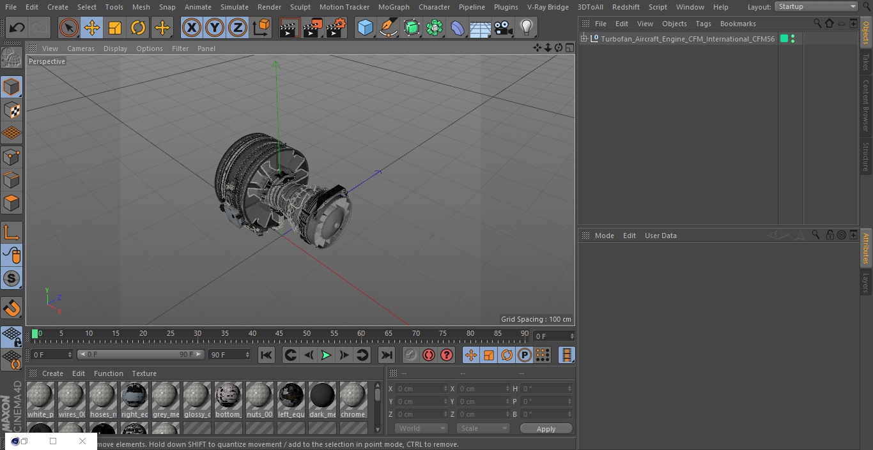Render the active view
This screenshot has width=873, height=450.
coord(290,27)
